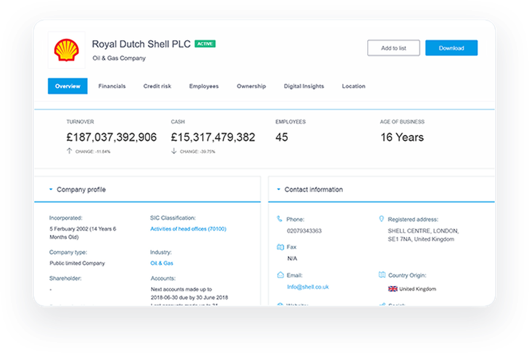Switch to the Location tab
529x353 pixels.
pyautogui.click(x=353, y=86)
